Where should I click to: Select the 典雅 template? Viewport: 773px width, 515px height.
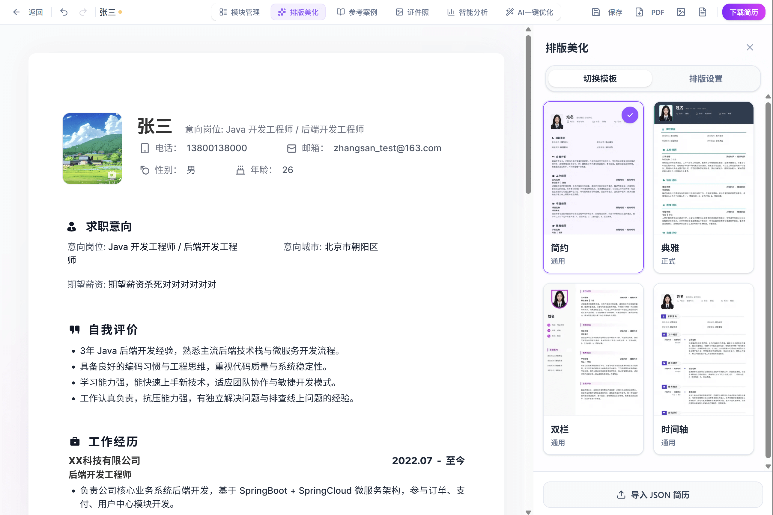pos(703,187)
